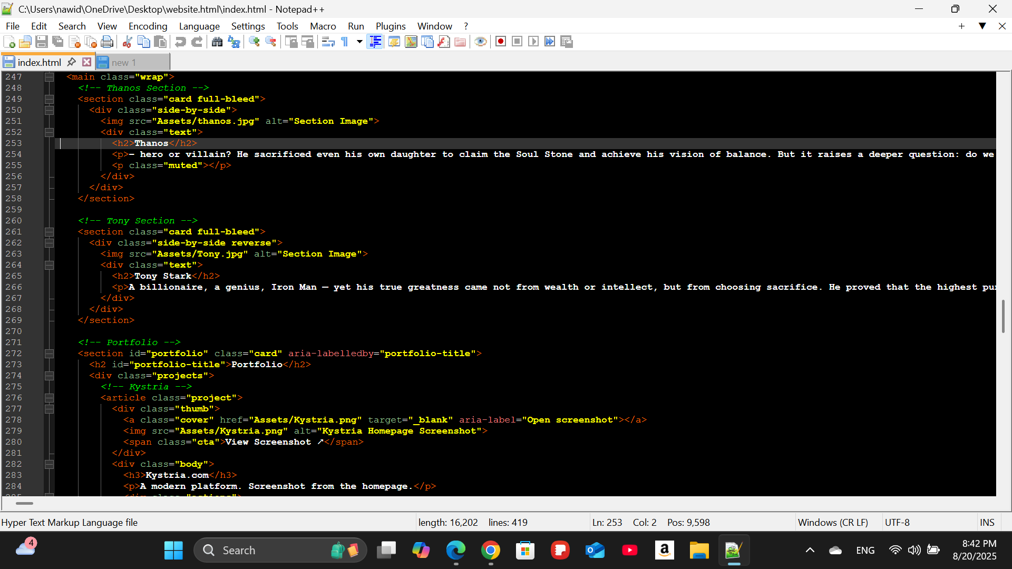Collapse the fold marker at line 252
Screen dimensions: 1012x569
[x=49, y=132]
